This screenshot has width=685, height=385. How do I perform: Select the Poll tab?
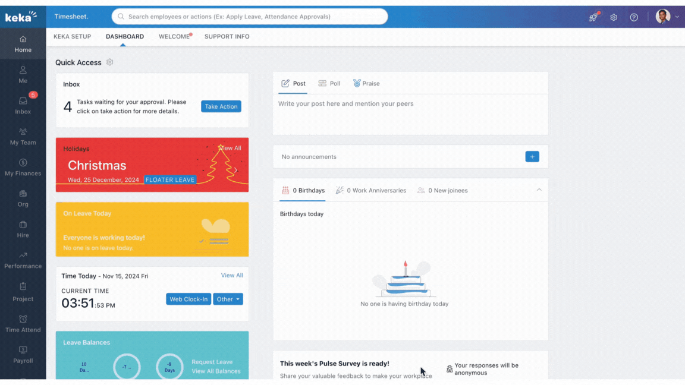(329, 84)
